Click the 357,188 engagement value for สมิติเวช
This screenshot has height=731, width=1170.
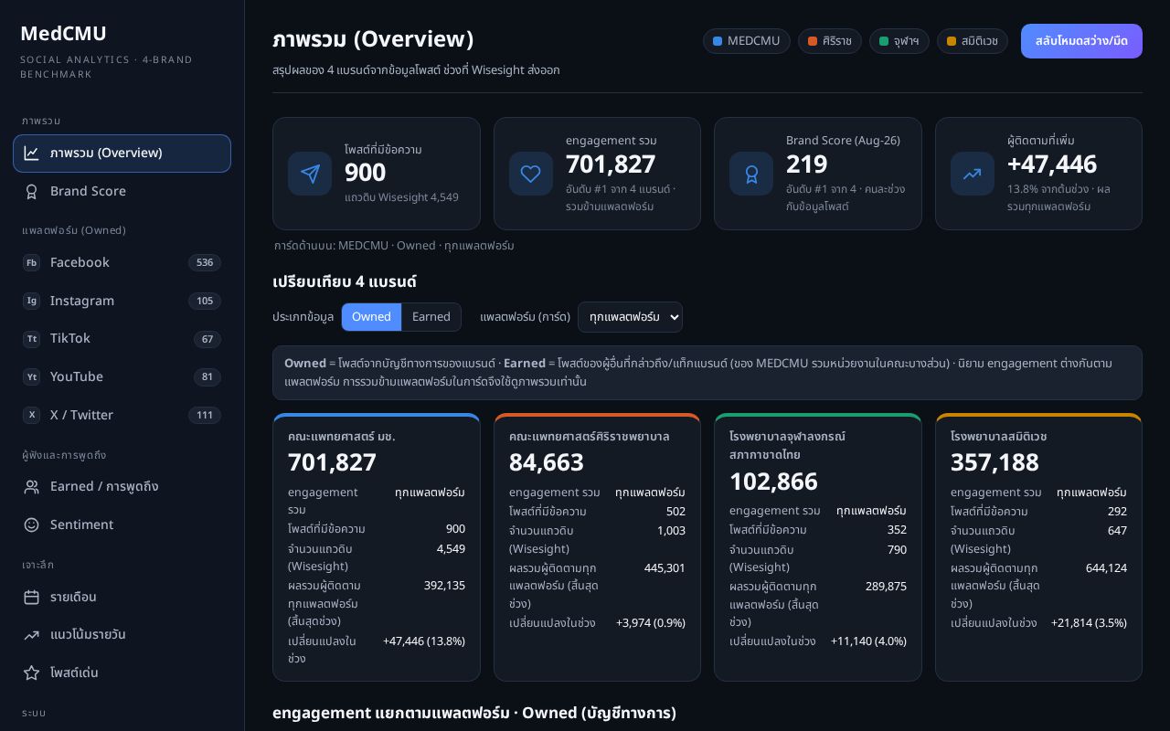point(994,462)
